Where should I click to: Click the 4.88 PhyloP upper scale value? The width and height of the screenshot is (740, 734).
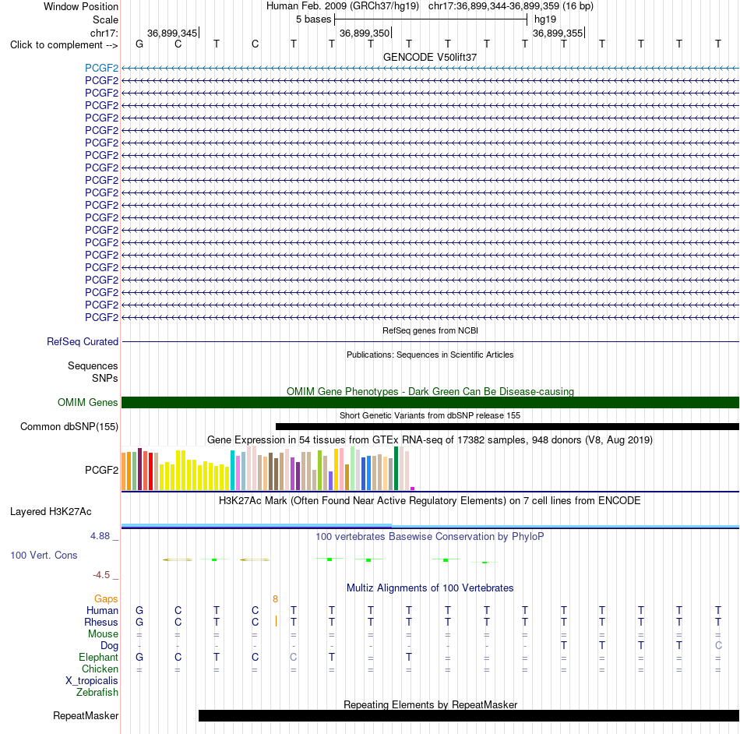(x=100, y=536)
